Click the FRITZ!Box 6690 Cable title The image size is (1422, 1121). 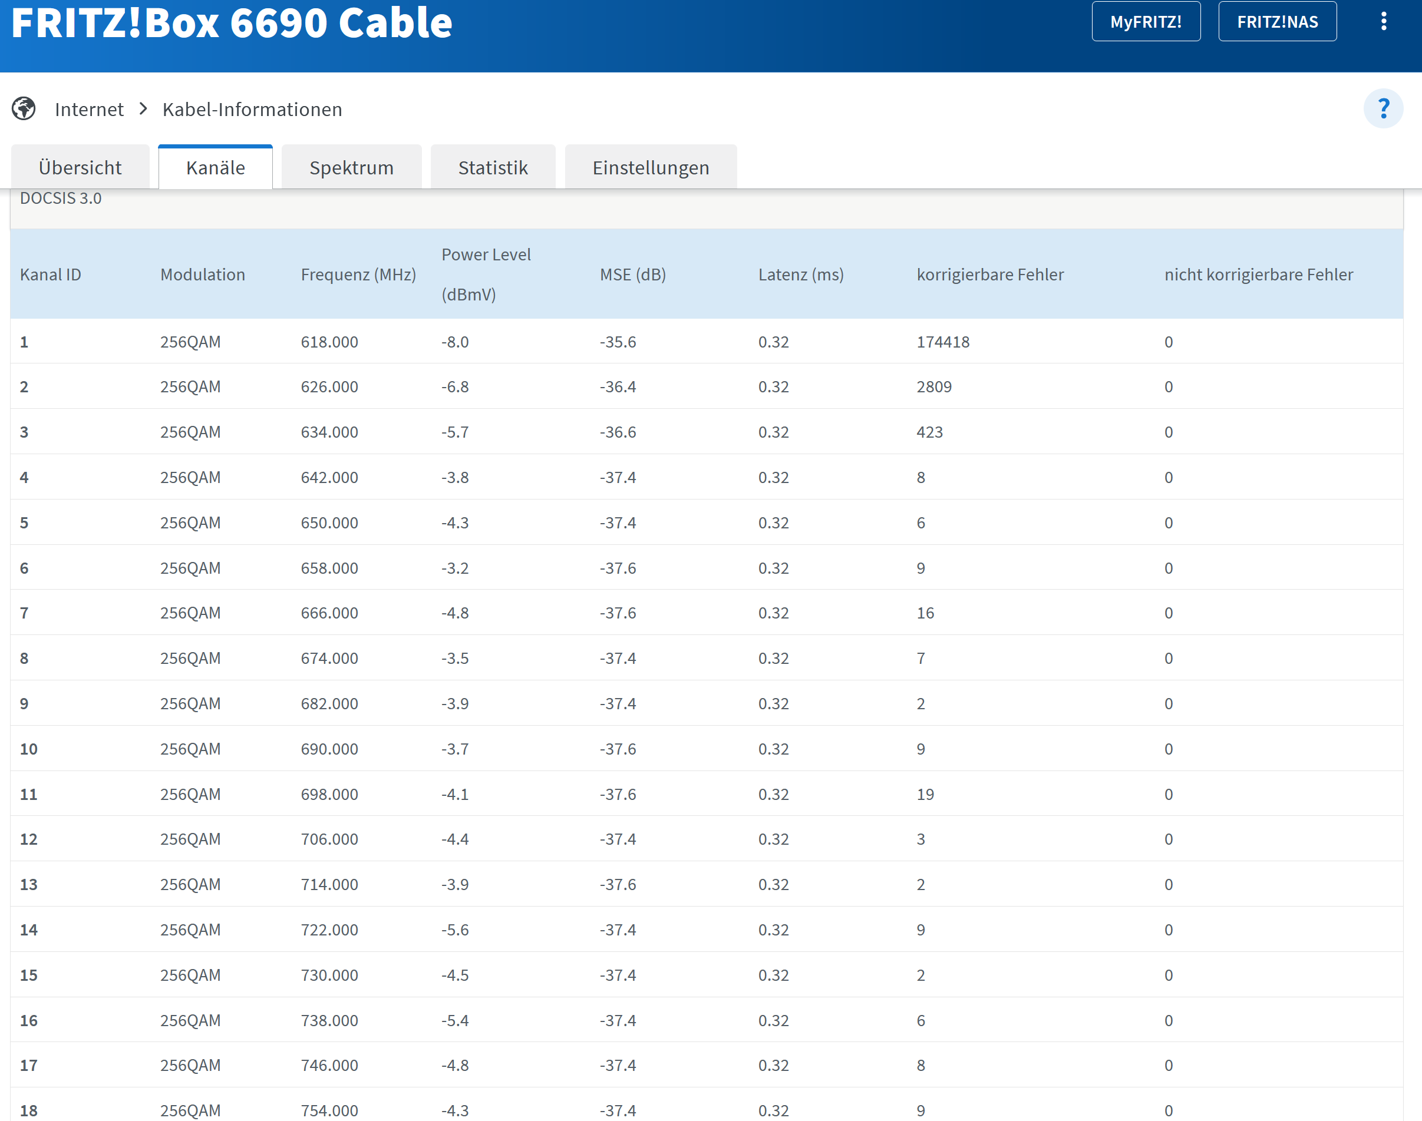[232, 23]
